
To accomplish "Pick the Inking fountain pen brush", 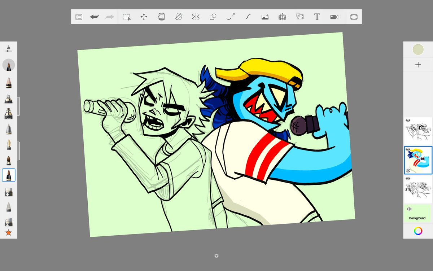I will click(x=9, y=145).
